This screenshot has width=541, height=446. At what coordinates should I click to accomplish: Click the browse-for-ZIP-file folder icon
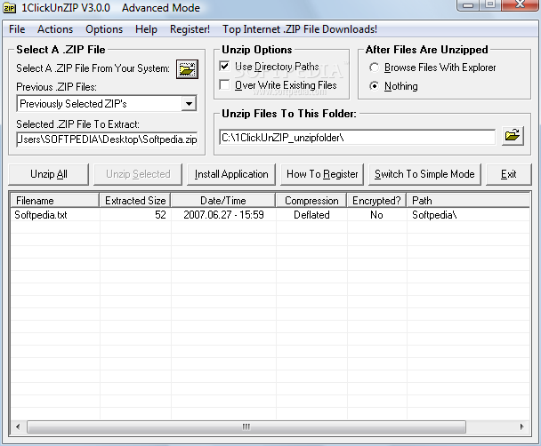point(187,69)
